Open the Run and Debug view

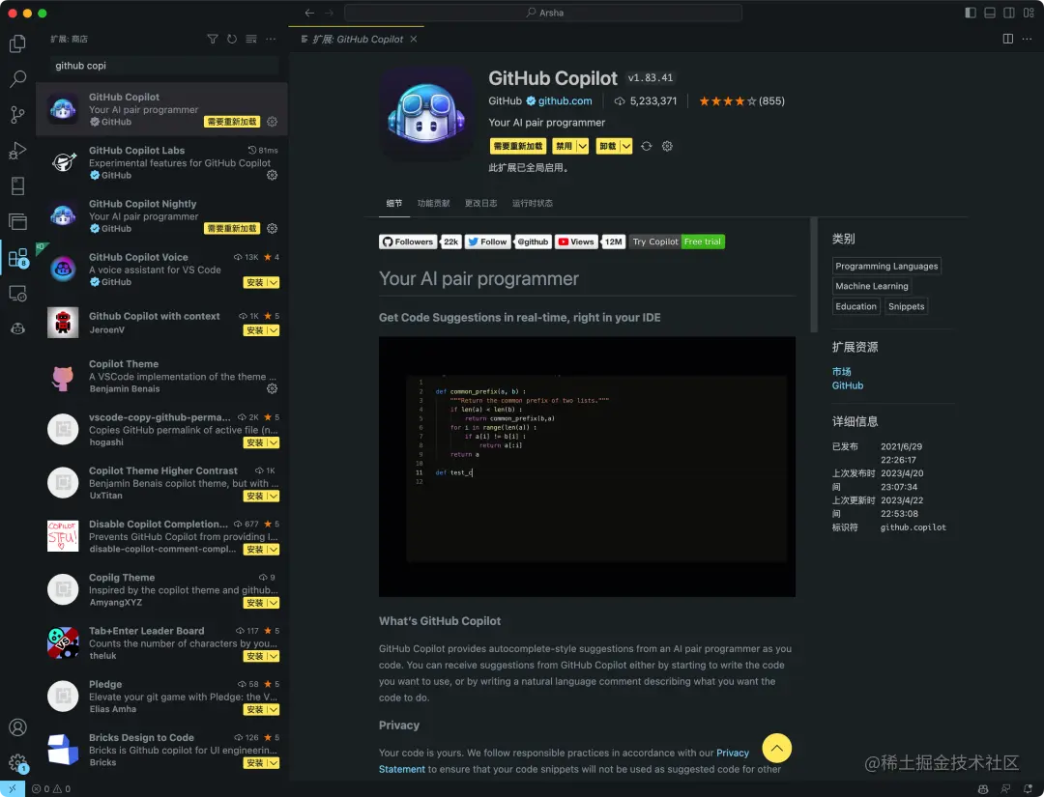click(x=18, y=151)
